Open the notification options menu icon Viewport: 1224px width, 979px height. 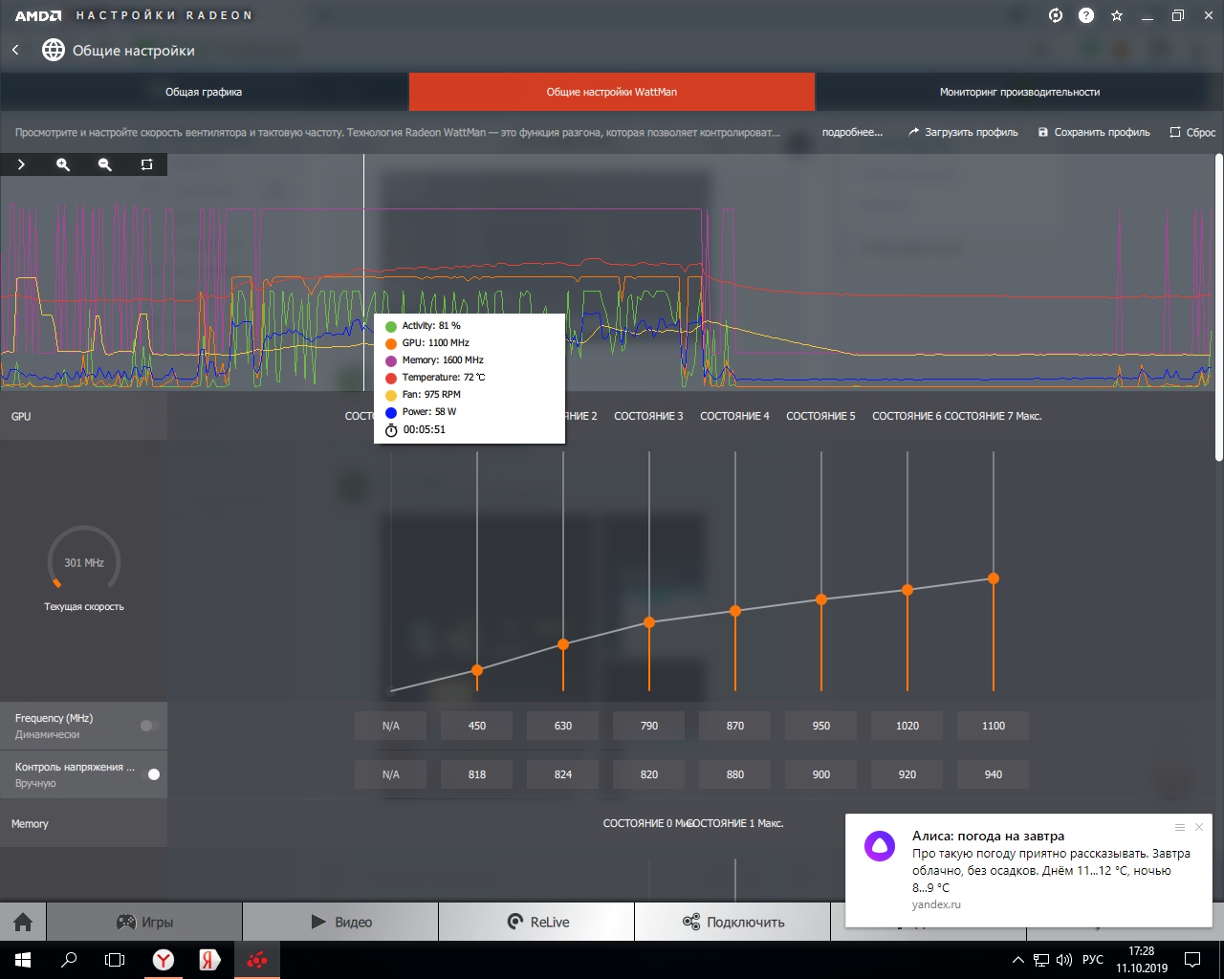click(x=1180, y=827)
